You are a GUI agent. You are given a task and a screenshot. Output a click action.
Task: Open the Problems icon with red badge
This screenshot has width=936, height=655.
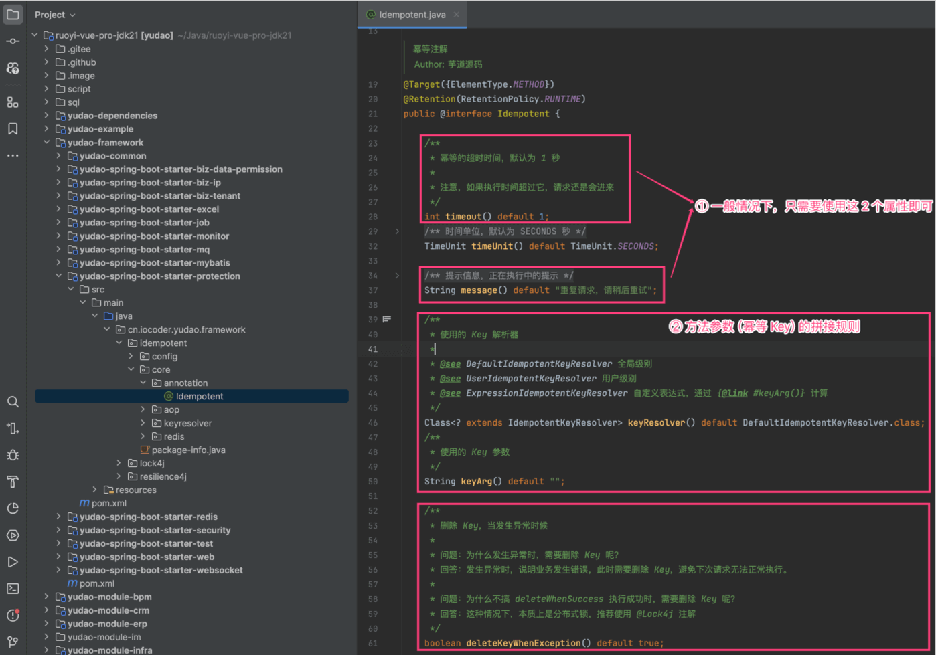click(x=13, y=615)
